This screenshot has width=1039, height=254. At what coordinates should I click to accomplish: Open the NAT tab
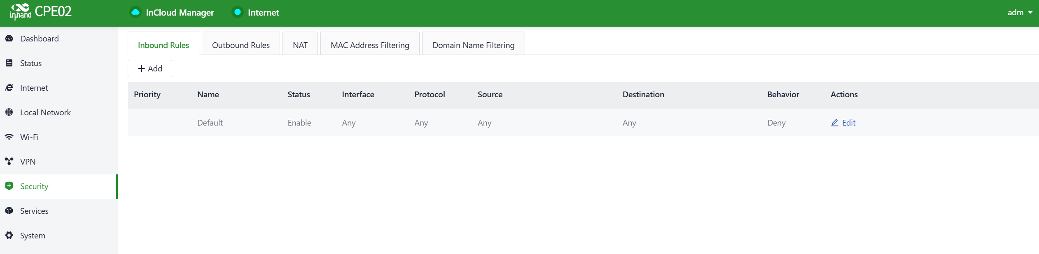[300, 45]
